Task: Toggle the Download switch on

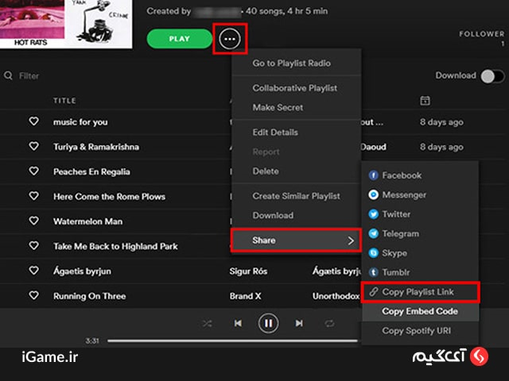Action: [x=492, y=76]
